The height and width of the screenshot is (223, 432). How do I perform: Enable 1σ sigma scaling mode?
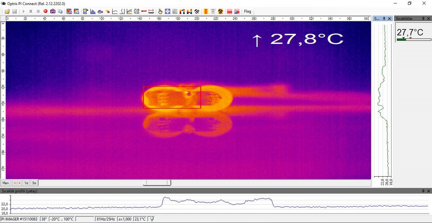click(x=26, y=183)
